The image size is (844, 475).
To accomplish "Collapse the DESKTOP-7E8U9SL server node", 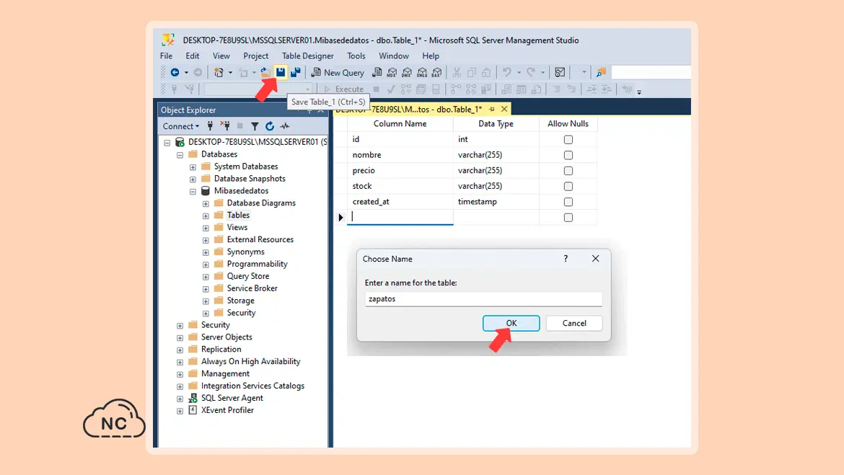I will coord(167,143).
